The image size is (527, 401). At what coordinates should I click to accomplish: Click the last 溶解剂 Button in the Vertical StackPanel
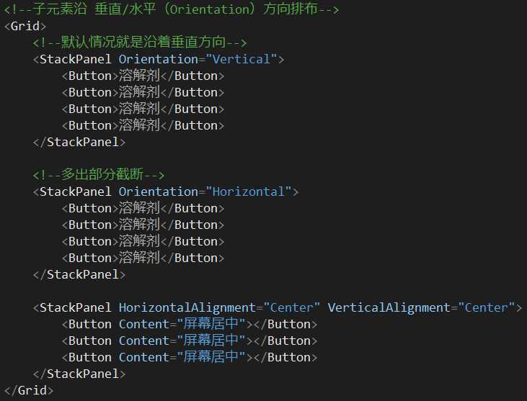point(143,126)
